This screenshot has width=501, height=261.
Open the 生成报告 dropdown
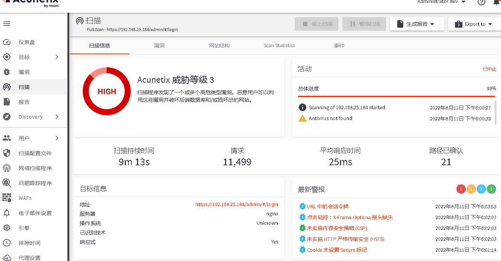tap(417, 24)
